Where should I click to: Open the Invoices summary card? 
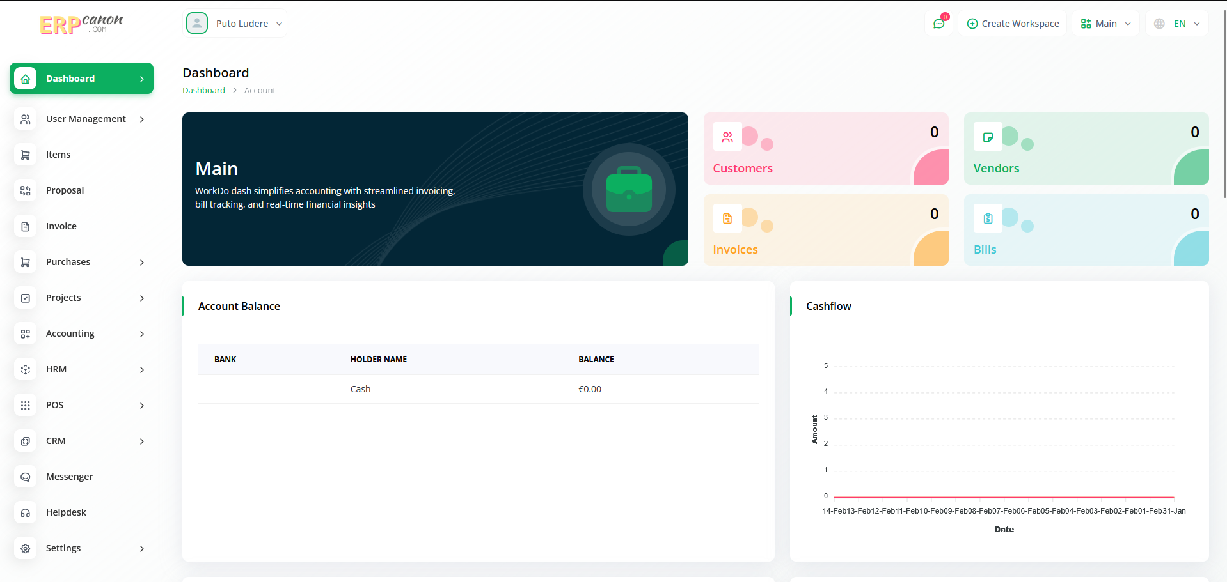(826, 230)
